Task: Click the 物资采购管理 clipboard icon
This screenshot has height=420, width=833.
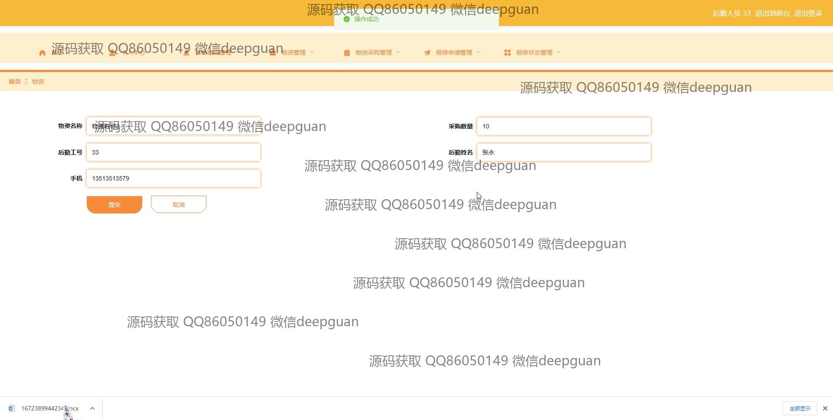Action: pyautogui.click(x=347, y=53)
